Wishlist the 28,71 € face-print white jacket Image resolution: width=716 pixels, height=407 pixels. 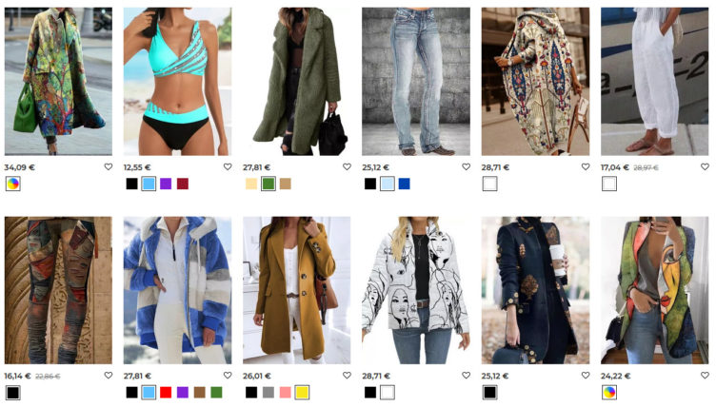tap(466, 375)
